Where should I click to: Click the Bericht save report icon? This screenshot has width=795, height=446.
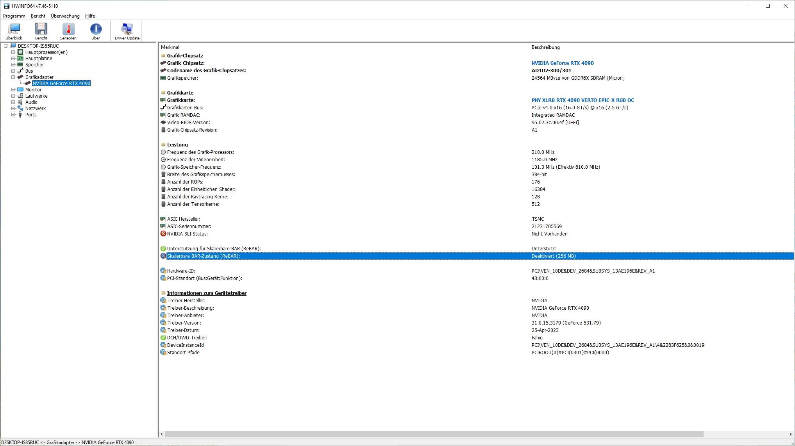pyautogui.click(x=41, y=29)
